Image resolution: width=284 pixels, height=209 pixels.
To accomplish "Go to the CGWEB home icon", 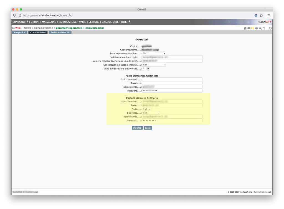I will click(245, 28).
